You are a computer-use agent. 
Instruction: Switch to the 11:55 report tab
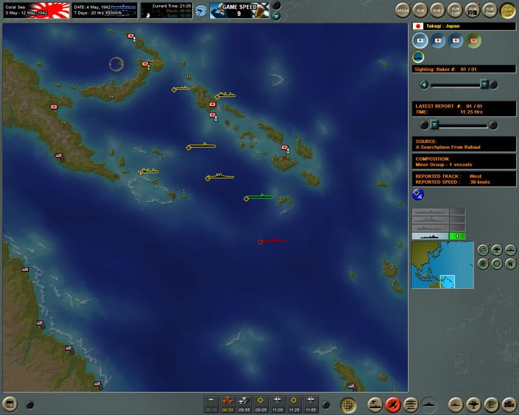pos(311,403)
